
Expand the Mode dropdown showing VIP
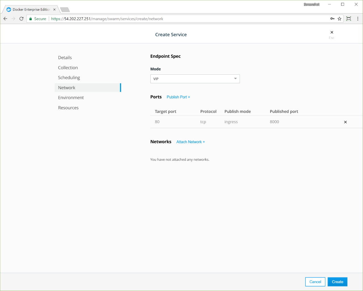click(195, 79)
